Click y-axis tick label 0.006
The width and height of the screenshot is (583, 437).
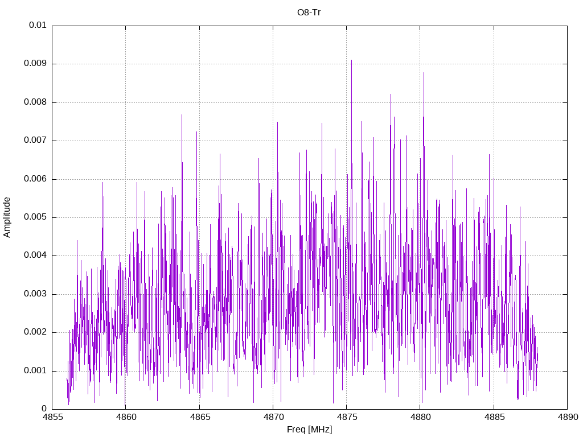(x=35, y=179)
